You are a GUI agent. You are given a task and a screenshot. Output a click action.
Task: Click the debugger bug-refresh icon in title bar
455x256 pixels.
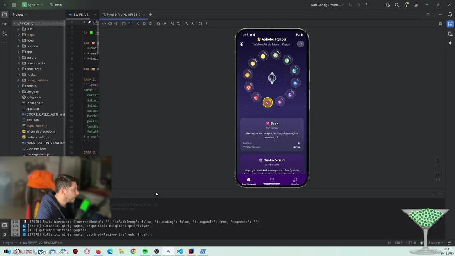click(x=387, y=5)
